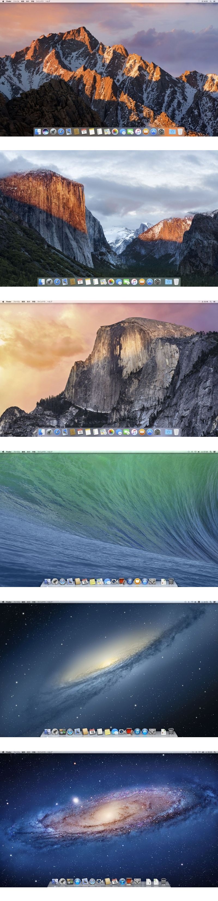Open Notification Center on the Mountain Lion desktop
Image resolution: width=218 pixels, height=901 pixels.
pyautogui.click(x=214, y=602)
